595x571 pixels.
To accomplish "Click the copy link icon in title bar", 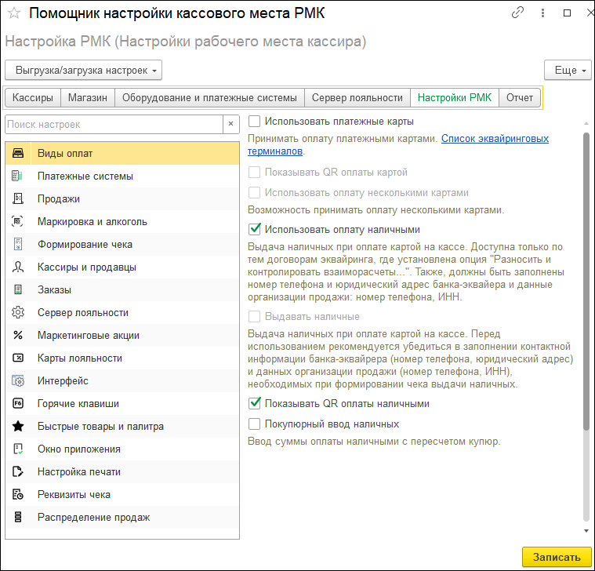I will pyautogui.click(x=517, y=13).
